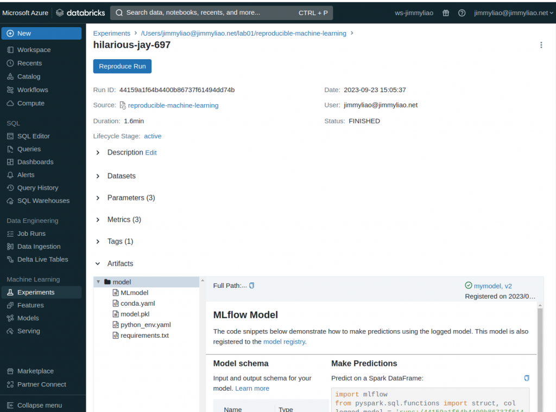Image resolution: width=556 pixels, height=412 pixels.
Task: Open the help question mark icon
Action: 462,13
